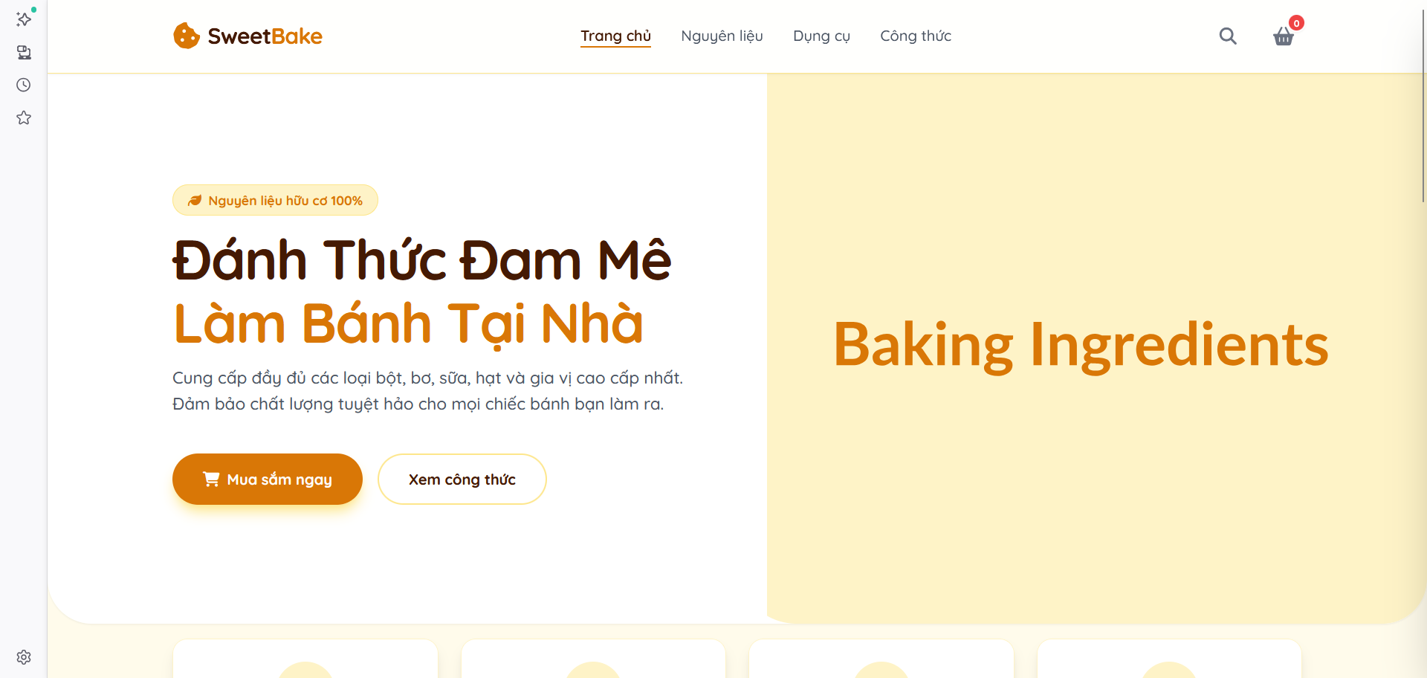Switch to the Dụng cụ section
Viewport: 1427px width, 678px height.
tap(821, 36)
